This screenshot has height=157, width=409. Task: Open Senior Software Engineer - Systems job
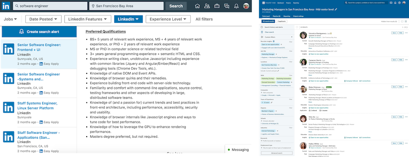(x=38, y=76)
